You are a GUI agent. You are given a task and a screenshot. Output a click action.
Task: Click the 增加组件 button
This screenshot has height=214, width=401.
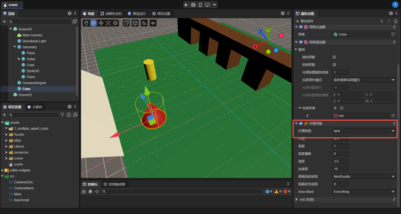tap(304, 21)
